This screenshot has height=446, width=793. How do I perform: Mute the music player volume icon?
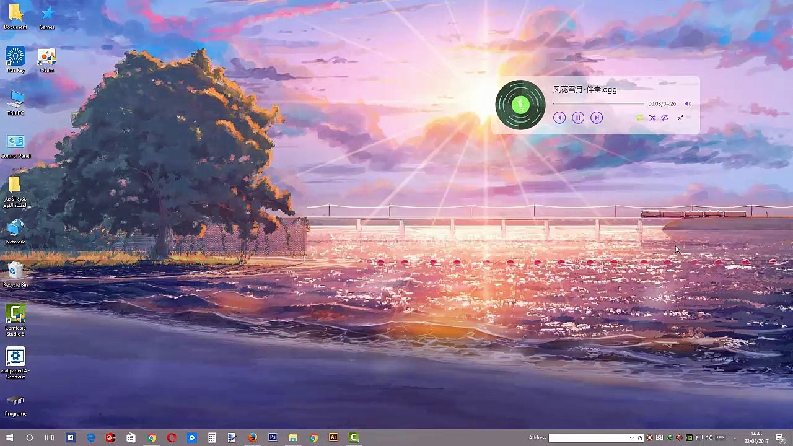688,103
